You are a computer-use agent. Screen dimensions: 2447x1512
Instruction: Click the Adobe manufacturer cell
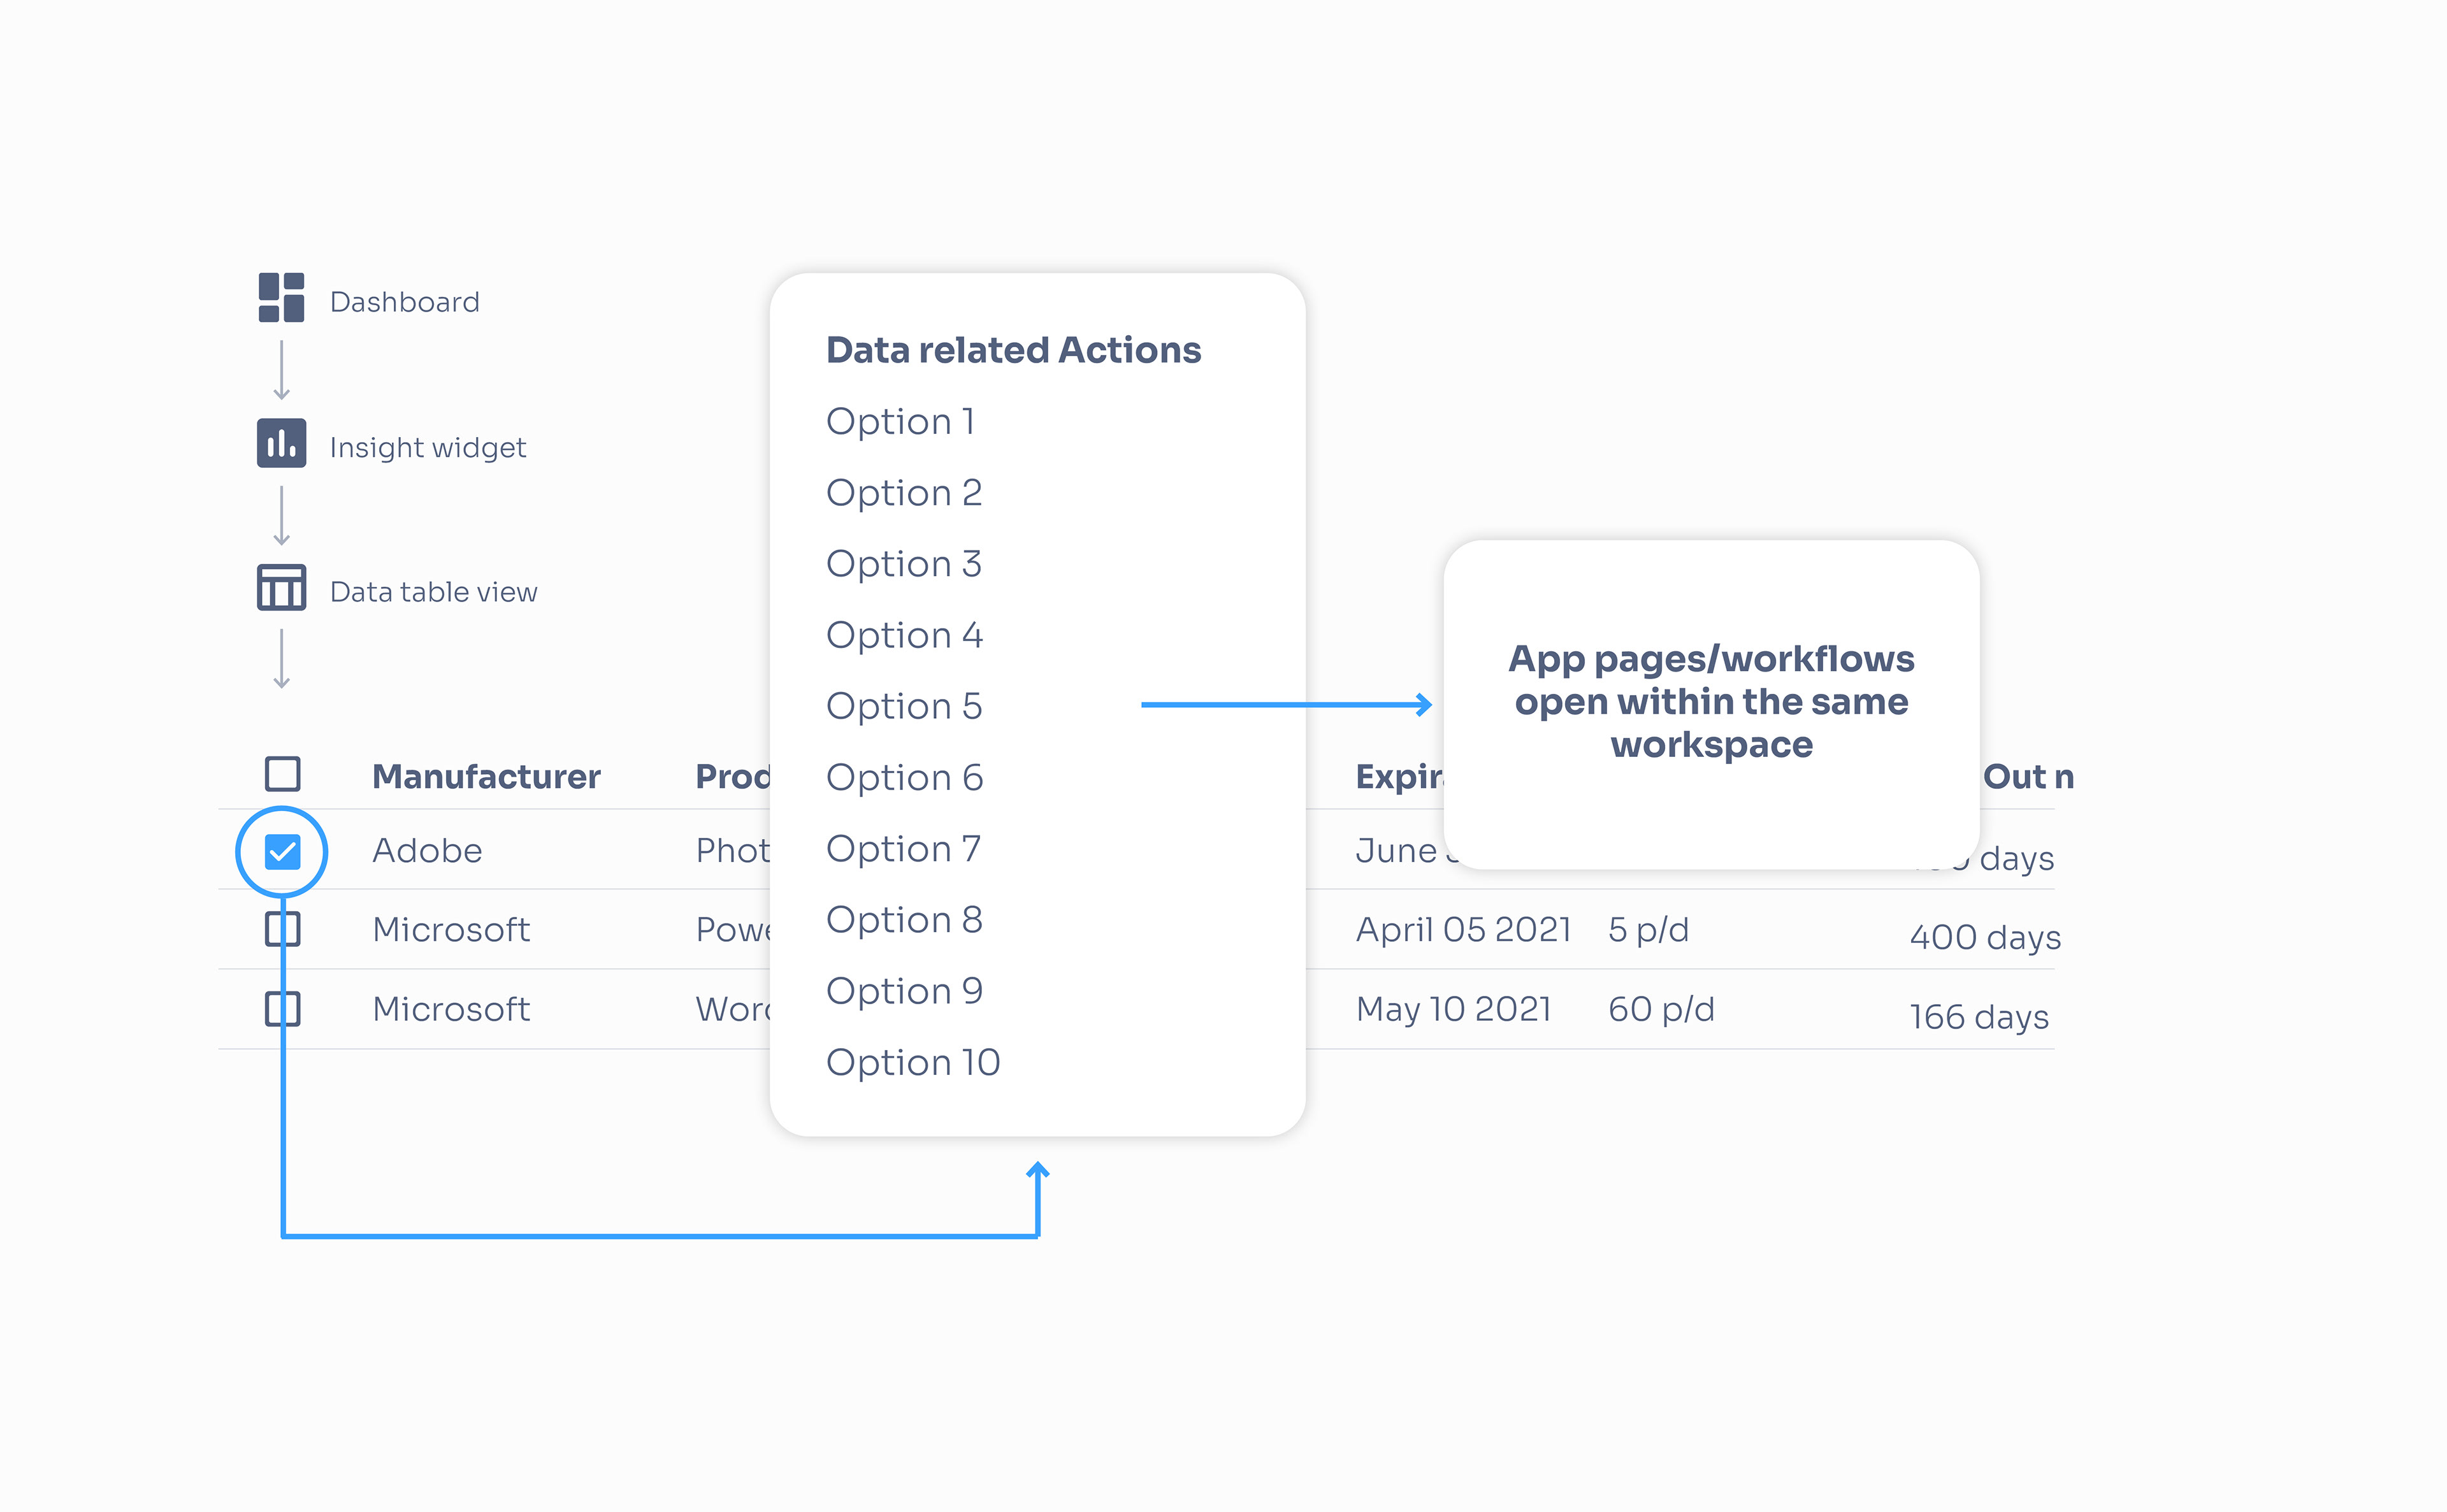427,851
